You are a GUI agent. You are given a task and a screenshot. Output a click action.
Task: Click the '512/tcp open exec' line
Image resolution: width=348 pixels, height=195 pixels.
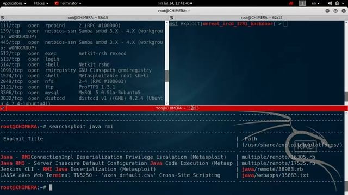click(63, 54)
